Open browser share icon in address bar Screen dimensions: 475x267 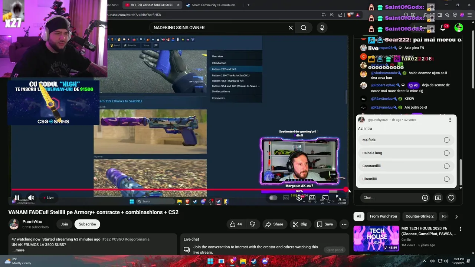(340, 15)
